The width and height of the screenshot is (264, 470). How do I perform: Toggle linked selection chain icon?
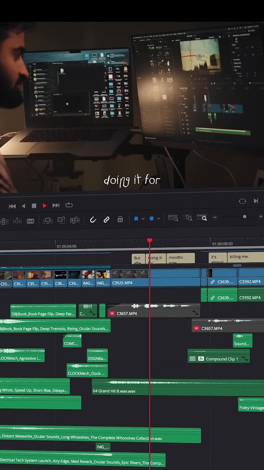tap(106, 220)
